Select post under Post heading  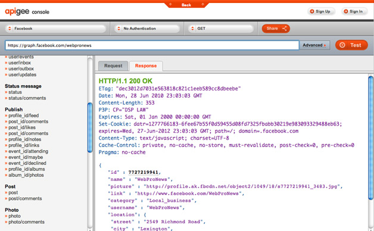(x=13, y=193)
